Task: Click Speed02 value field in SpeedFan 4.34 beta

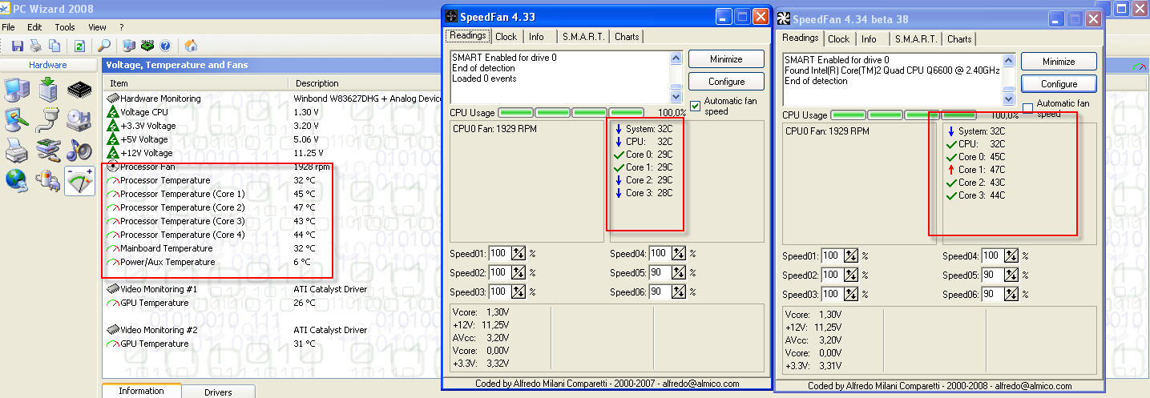Action: (832, 275)
